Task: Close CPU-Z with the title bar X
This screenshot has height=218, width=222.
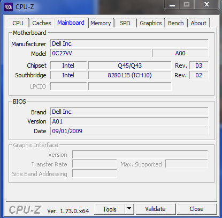Action: (x=206, y=4)
